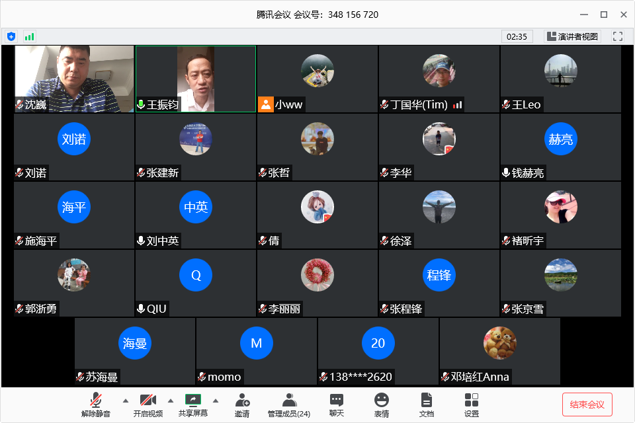
Task: Expand share options arrow beside 共享屏幕
Action: [x=215, y=401]
